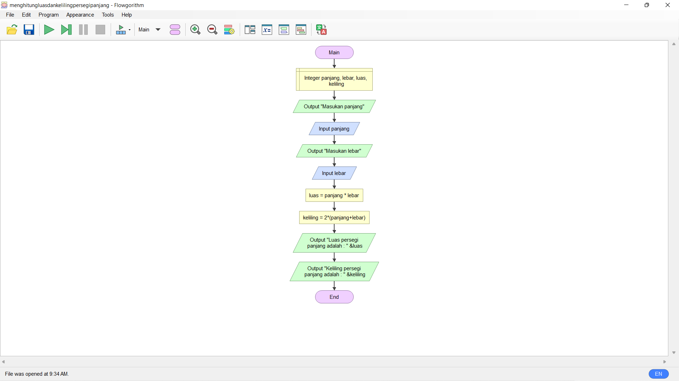Toggle the Console window

click(x=284, y=30)
